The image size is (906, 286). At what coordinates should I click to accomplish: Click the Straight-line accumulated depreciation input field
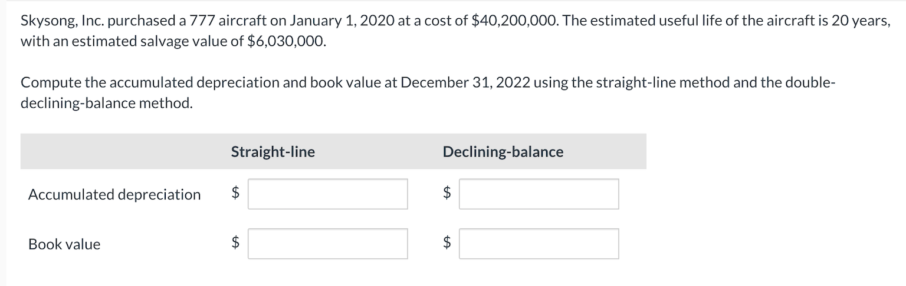click(327, 194)
